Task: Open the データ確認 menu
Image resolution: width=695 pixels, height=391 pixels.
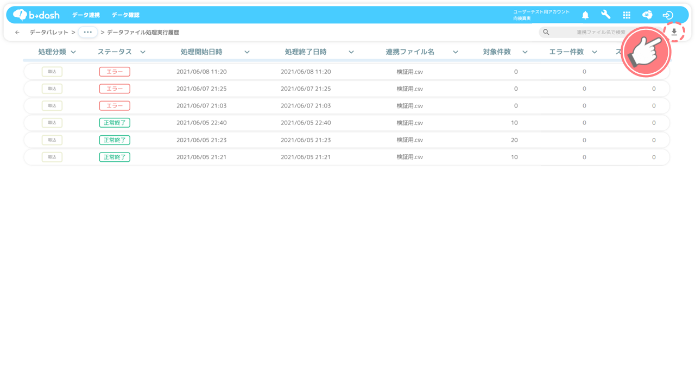Action: (125, 15)
